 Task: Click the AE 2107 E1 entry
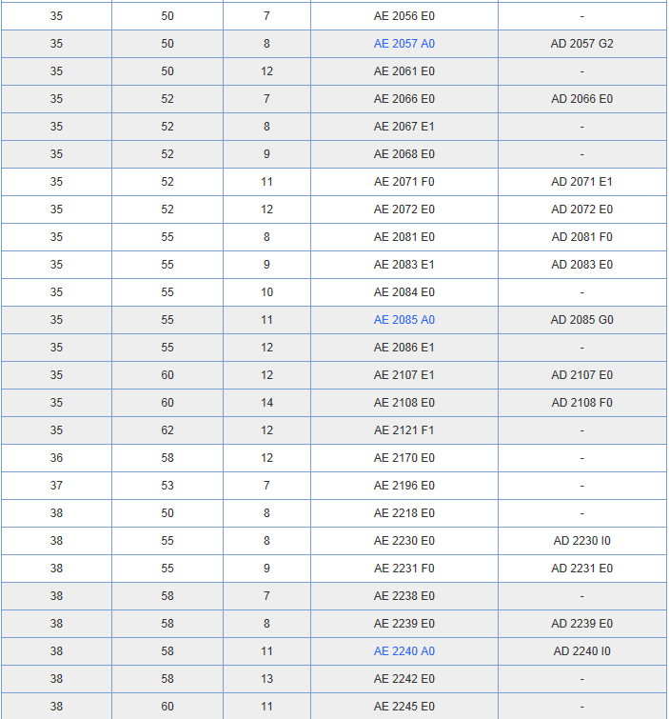click(x=403, y=375)
